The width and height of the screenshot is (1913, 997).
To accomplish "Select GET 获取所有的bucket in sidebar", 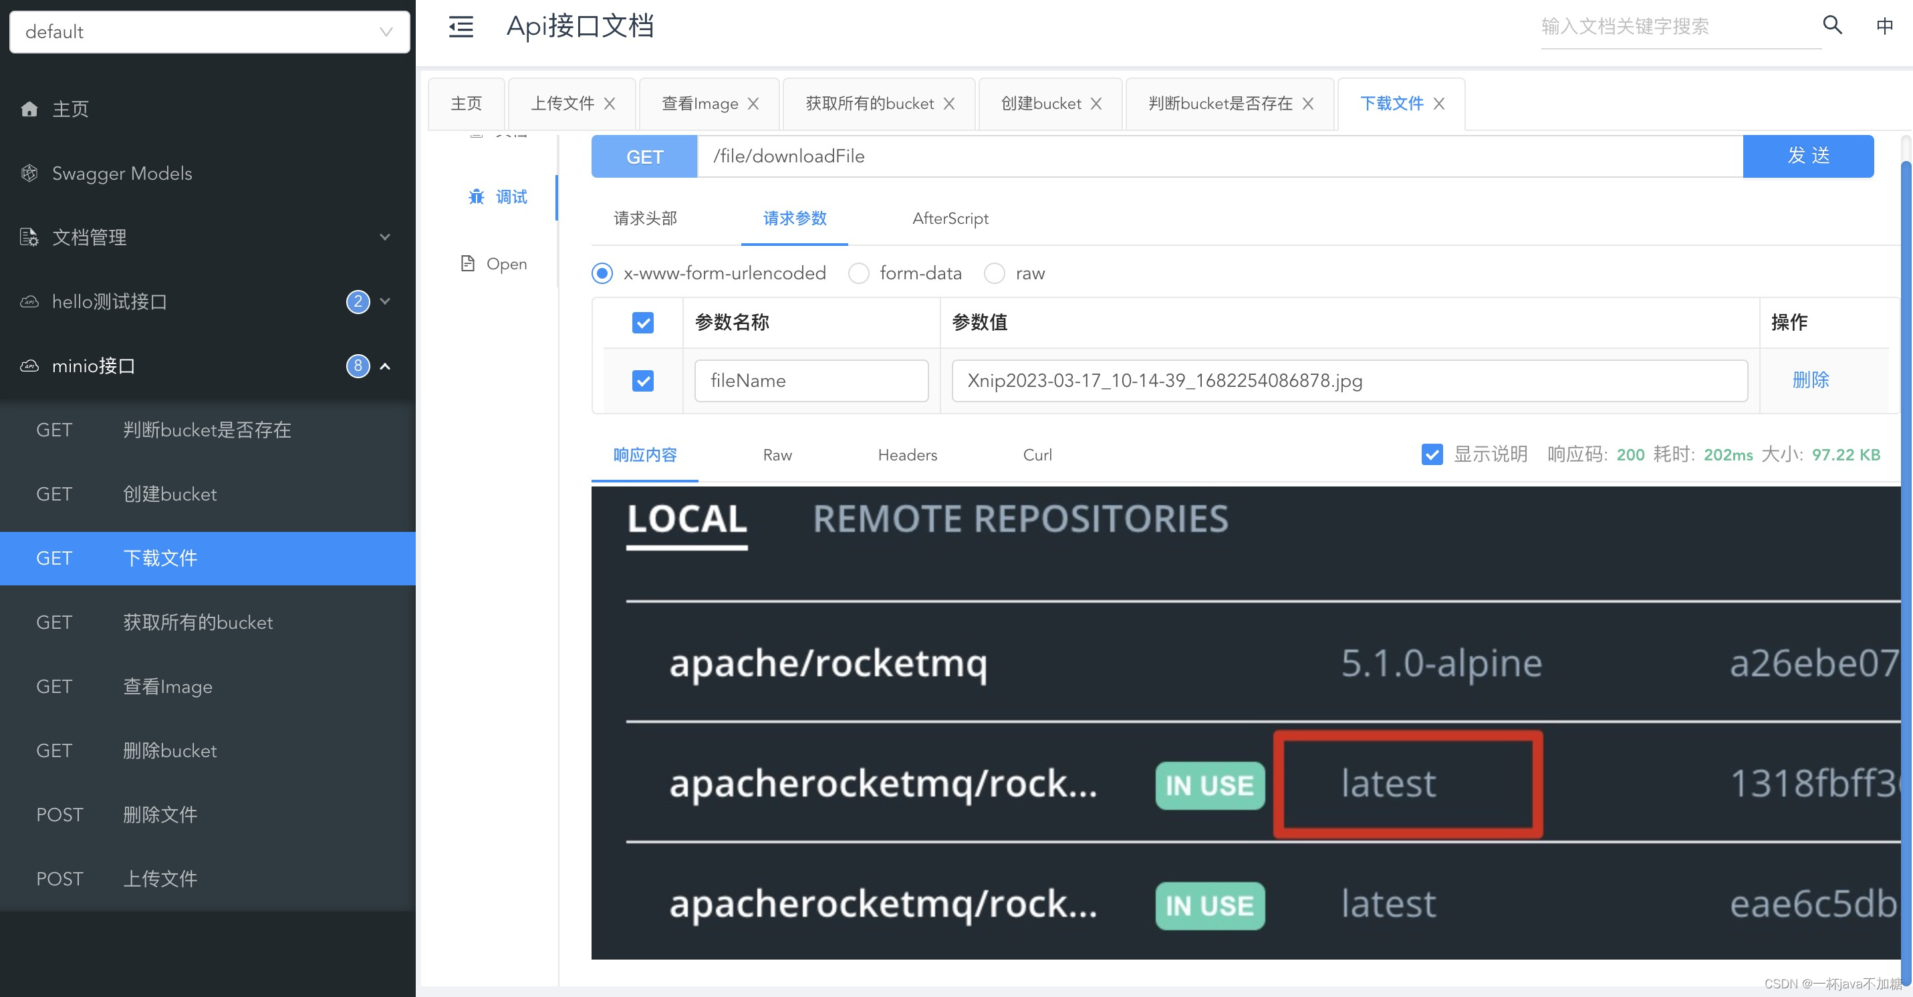I will point(208,622).
